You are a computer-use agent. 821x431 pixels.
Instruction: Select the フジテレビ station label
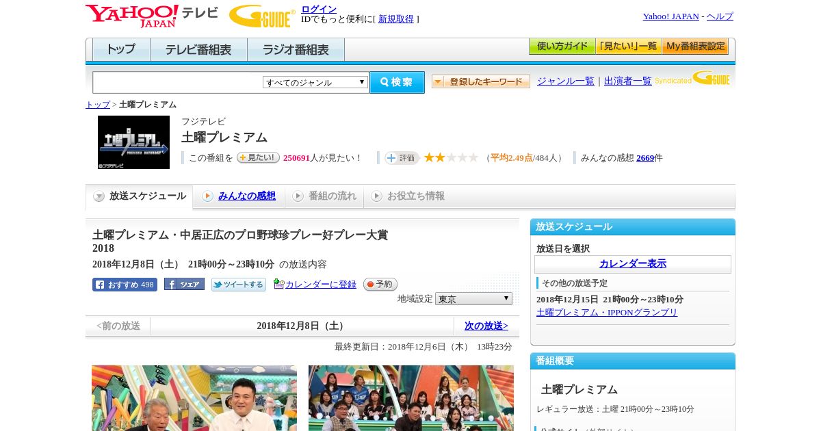pyautogui.click(x=203, y=122)
